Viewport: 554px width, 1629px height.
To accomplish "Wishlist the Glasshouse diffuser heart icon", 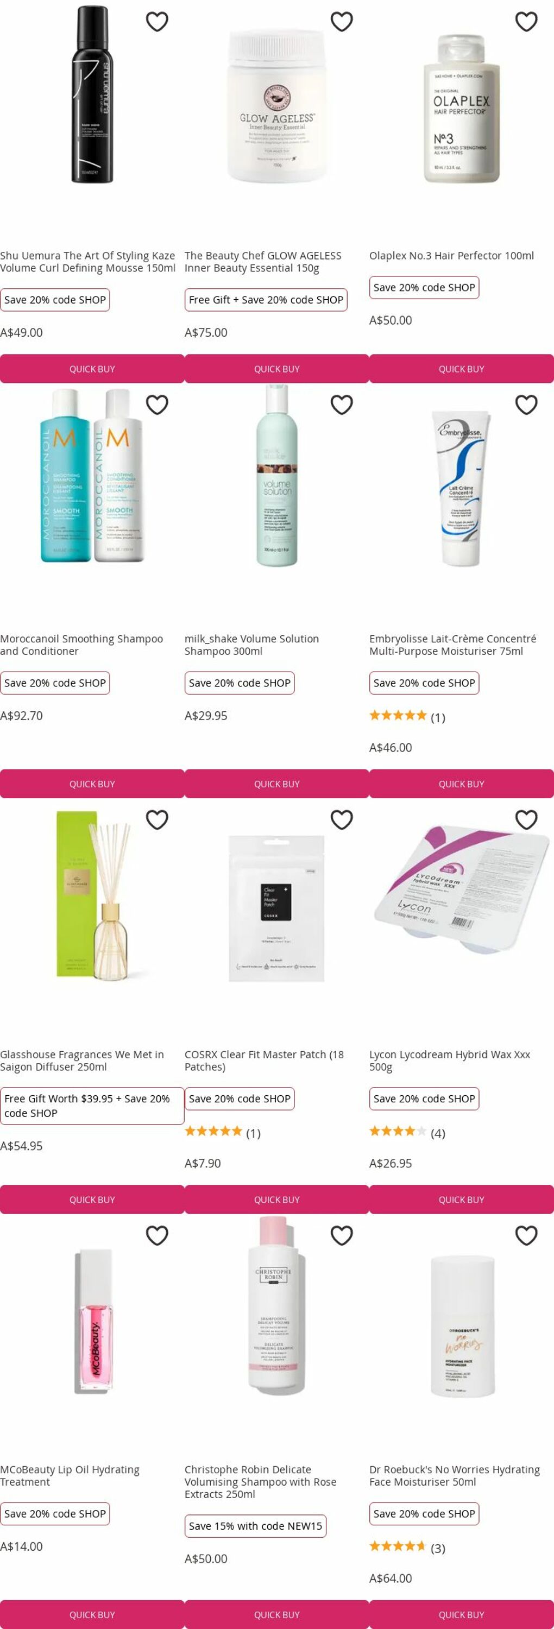I will point(157,819).
